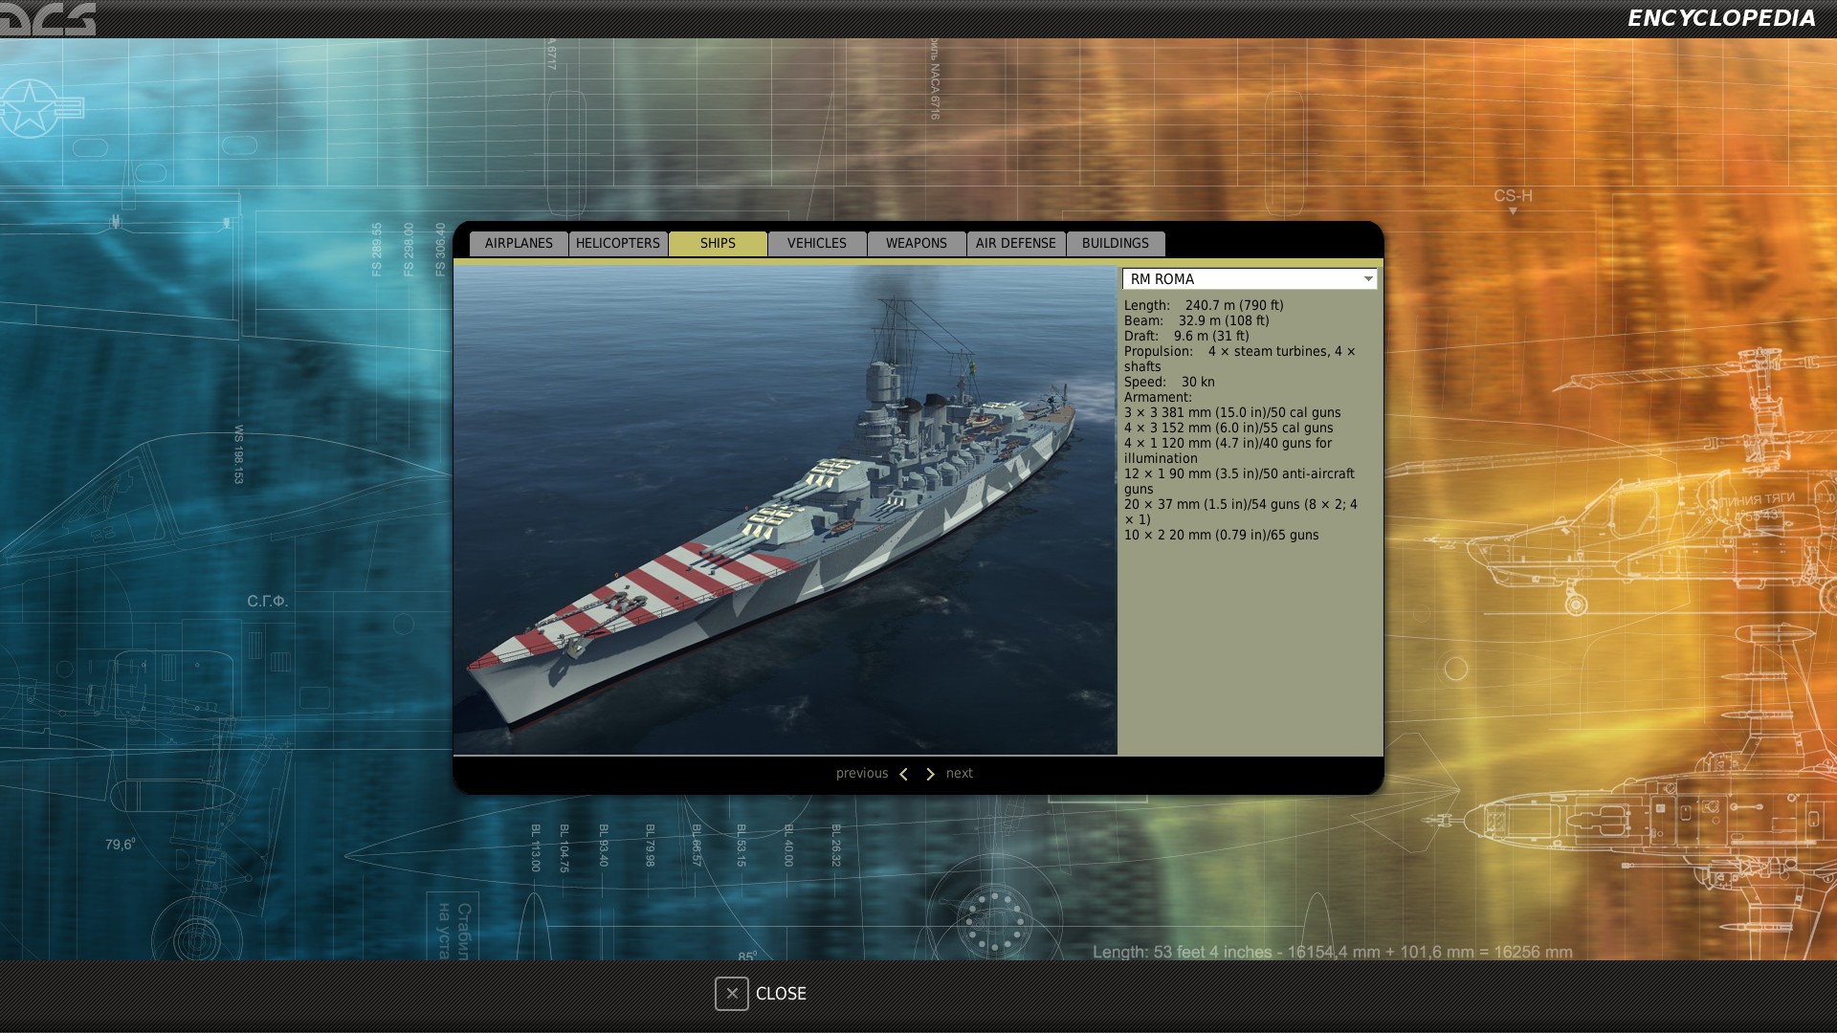The width and height of the screenshot is (1837, 1033).
Task: Click the ENCYCLOPEDIA title text
Action: click(x=1720, y=18)
